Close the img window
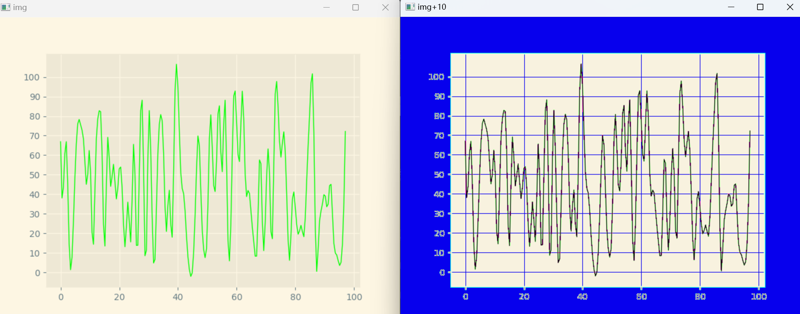This screenshot has height=314, width=800. pyautogui.click(x=385, y=7)
